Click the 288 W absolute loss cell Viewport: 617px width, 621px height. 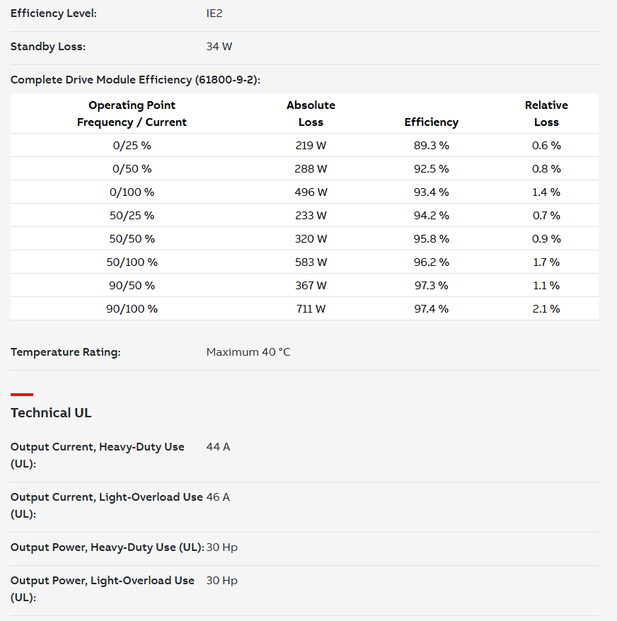tap(311, 169)
